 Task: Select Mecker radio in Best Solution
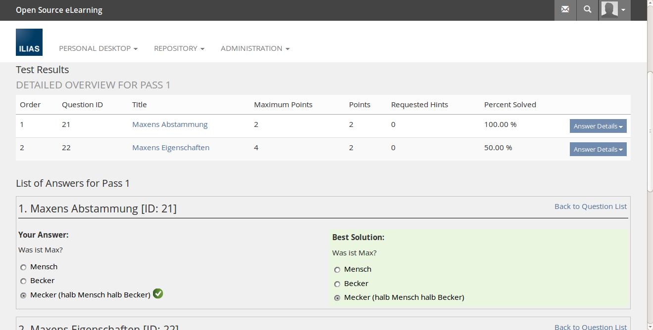[337, 298]
